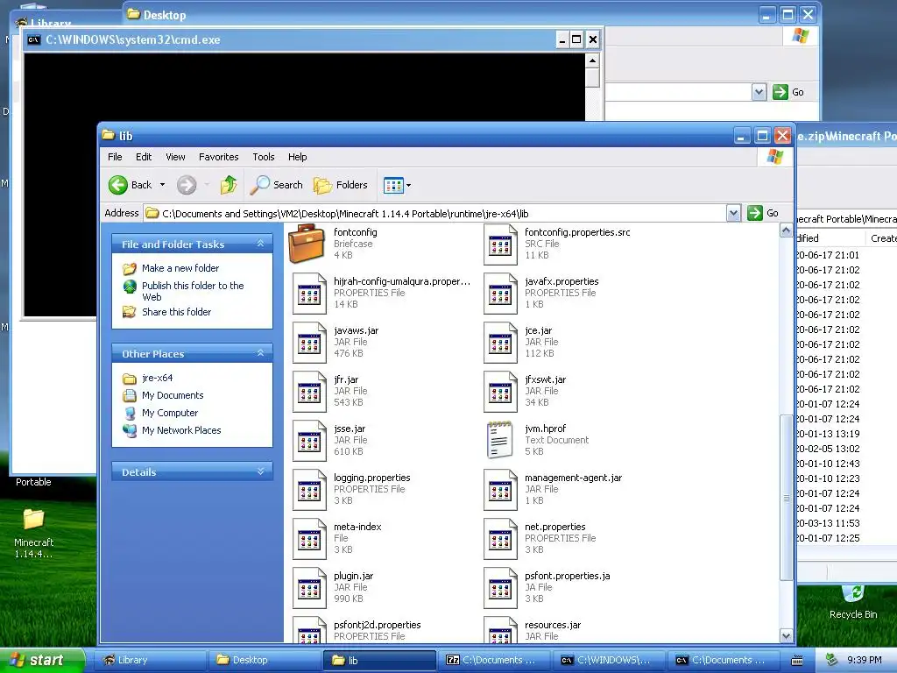Open the Back history dropdown arrow
This screenshot has width=897, height=673.
click(162, 185)
